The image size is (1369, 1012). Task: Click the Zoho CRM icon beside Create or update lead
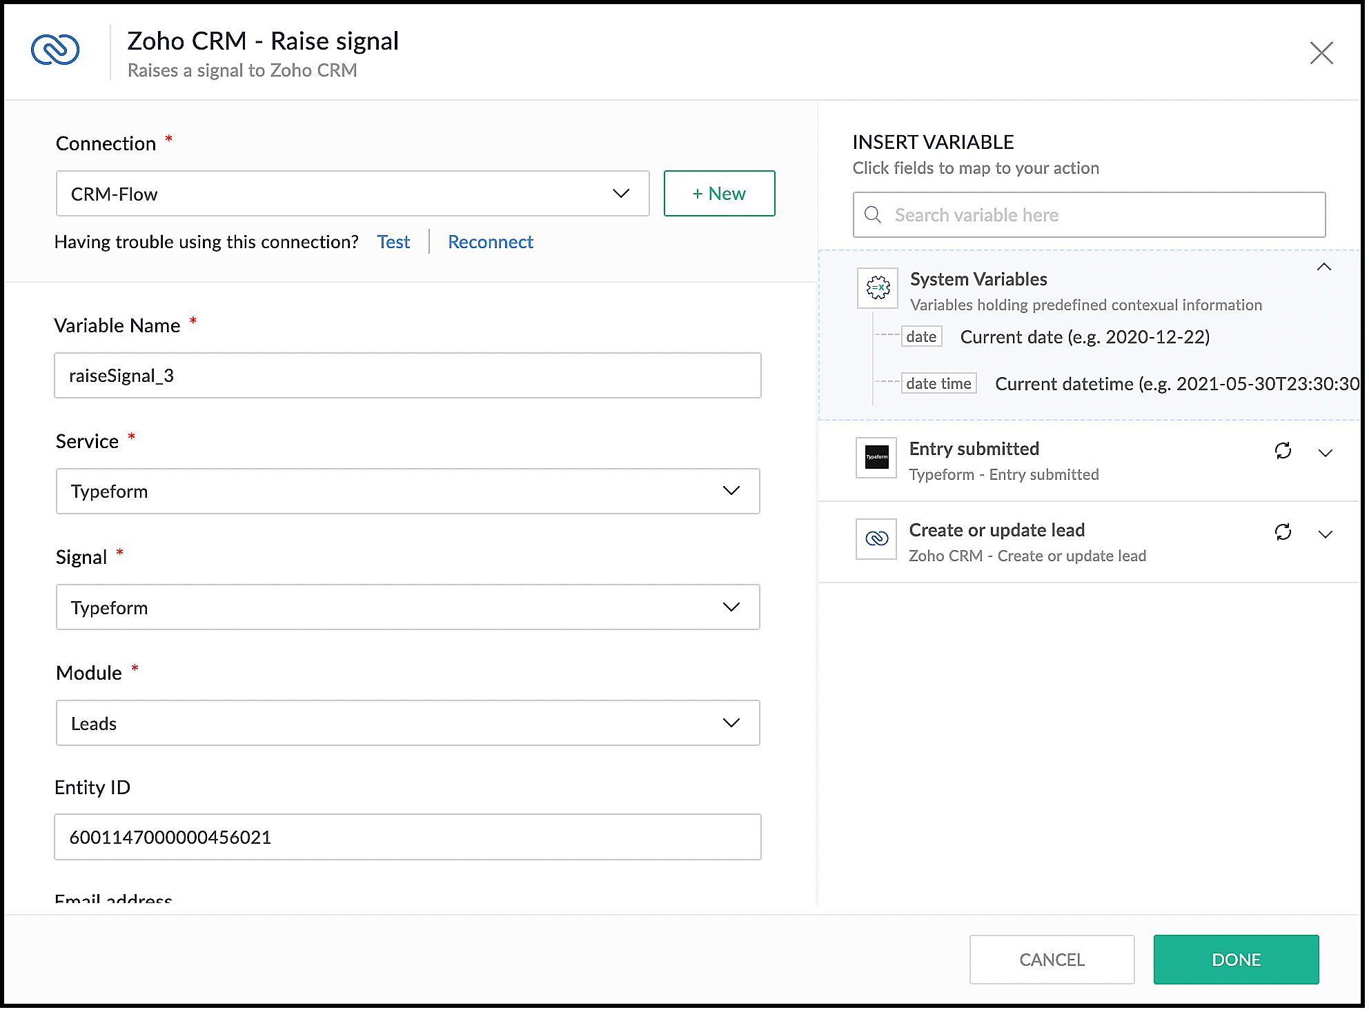(x=876, y=538)
